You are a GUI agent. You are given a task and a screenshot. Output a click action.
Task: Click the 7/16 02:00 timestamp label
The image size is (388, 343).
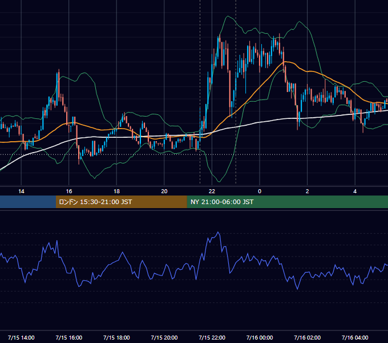(308, 337)
